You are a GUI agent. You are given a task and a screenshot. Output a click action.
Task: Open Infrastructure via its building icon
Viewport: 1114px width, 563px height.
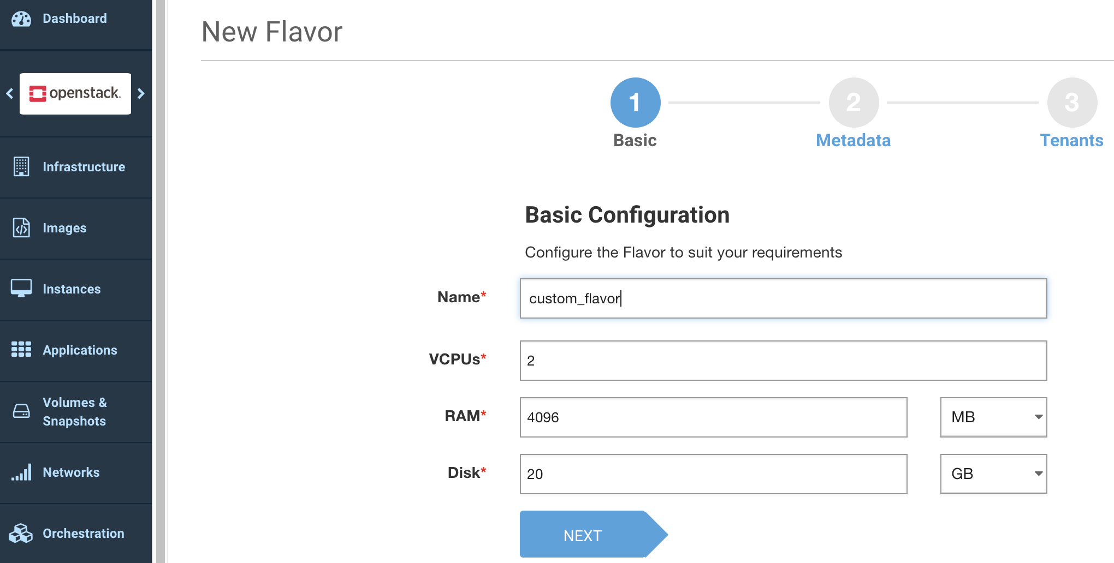point(21,166)
